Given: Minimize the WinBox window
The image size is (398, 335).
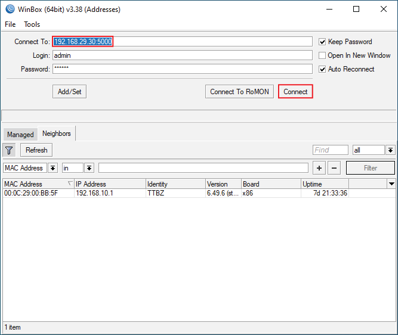Looking at the screenshot, I should 329,9.
